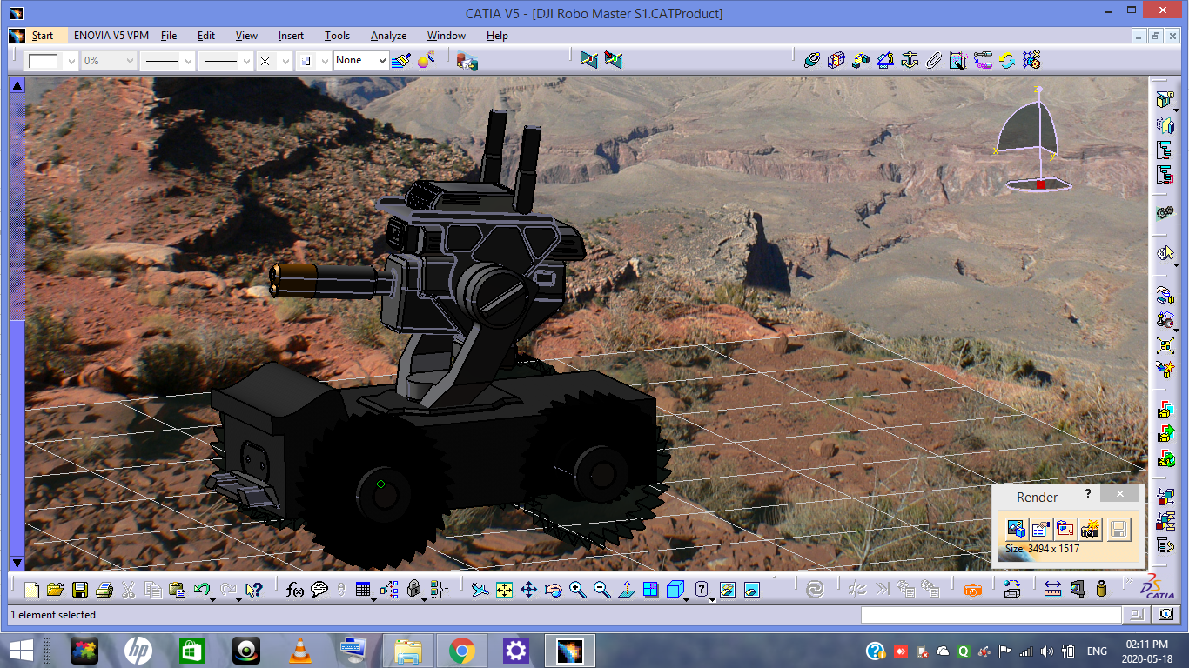The height and width of the screenshot is (668, 1189).
Task: Click the second icon in Render toolbar
Action: coord(1040,528)
